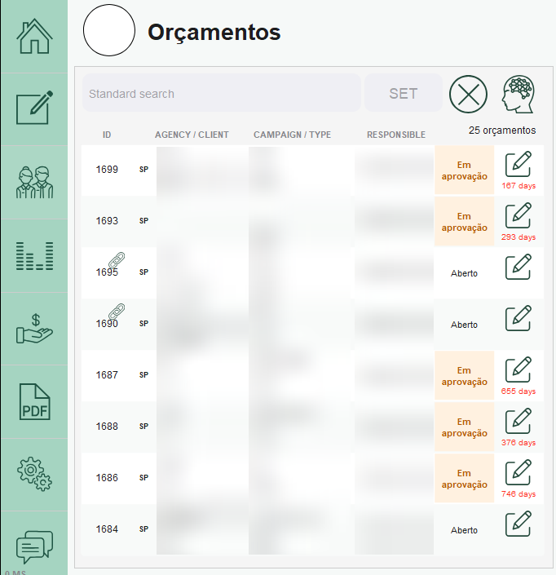Edit budget 1688 using its pencil icon
Image resolution: width=556 pixels, height=575 pixels.
click(x=518, y=421)
